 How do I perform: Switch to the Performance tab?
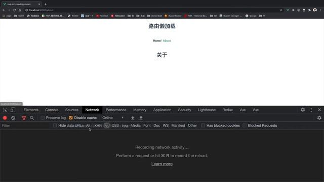(116, 110)
